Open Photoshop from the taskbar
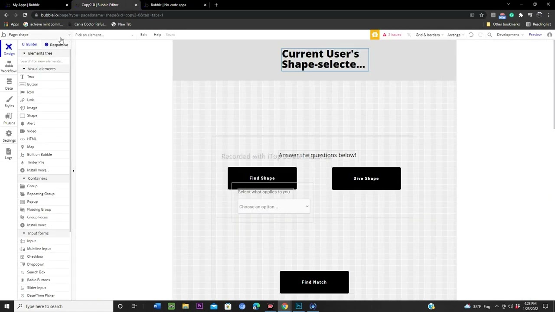Image resolution: width=555 pixels, height=312 pixels. [x=299, y=306]
